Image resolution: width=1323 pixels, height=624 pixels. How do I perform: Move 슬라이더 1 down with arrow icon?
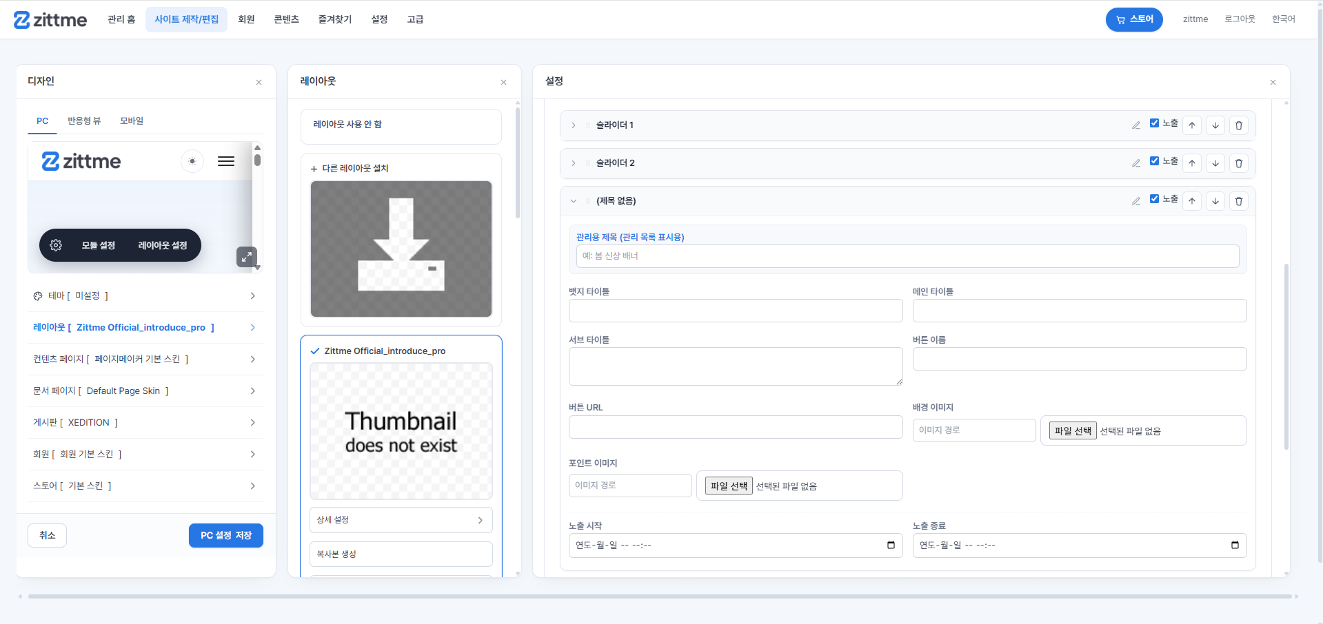click(1215, 125)
